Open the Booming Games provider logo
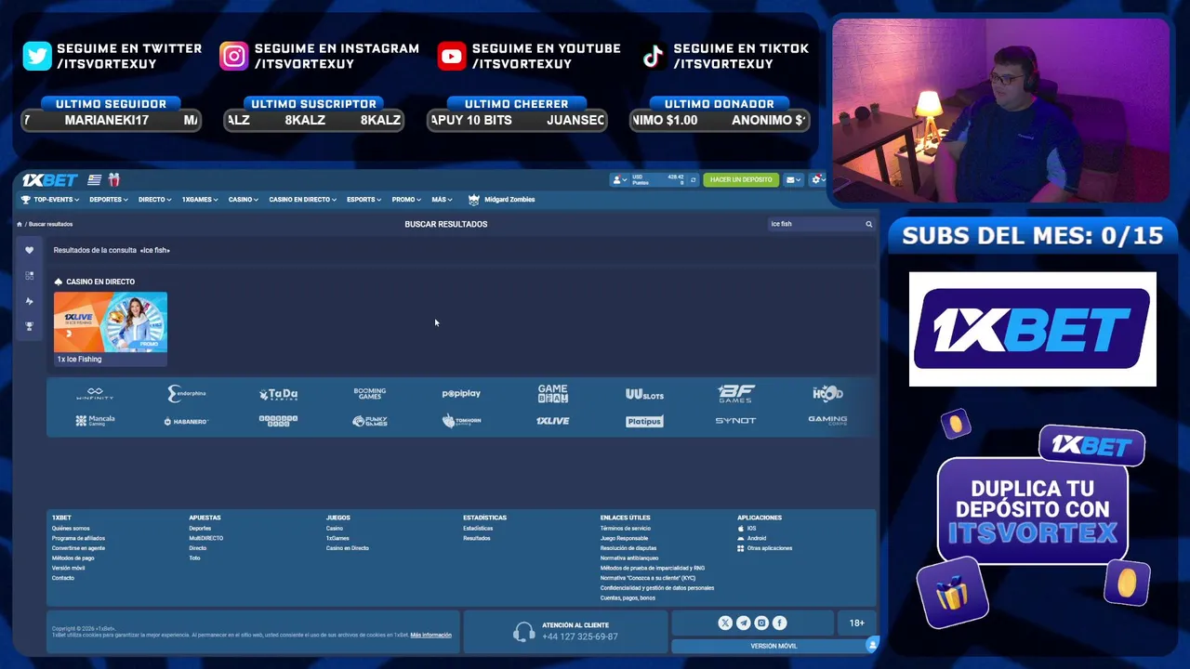1190x669 pixels. [x=369, y=394]
